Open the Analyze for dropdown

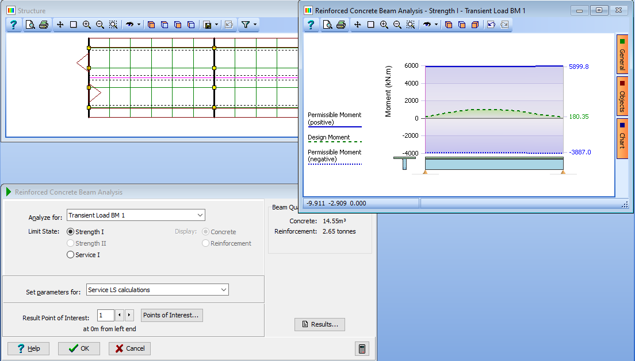198,215
